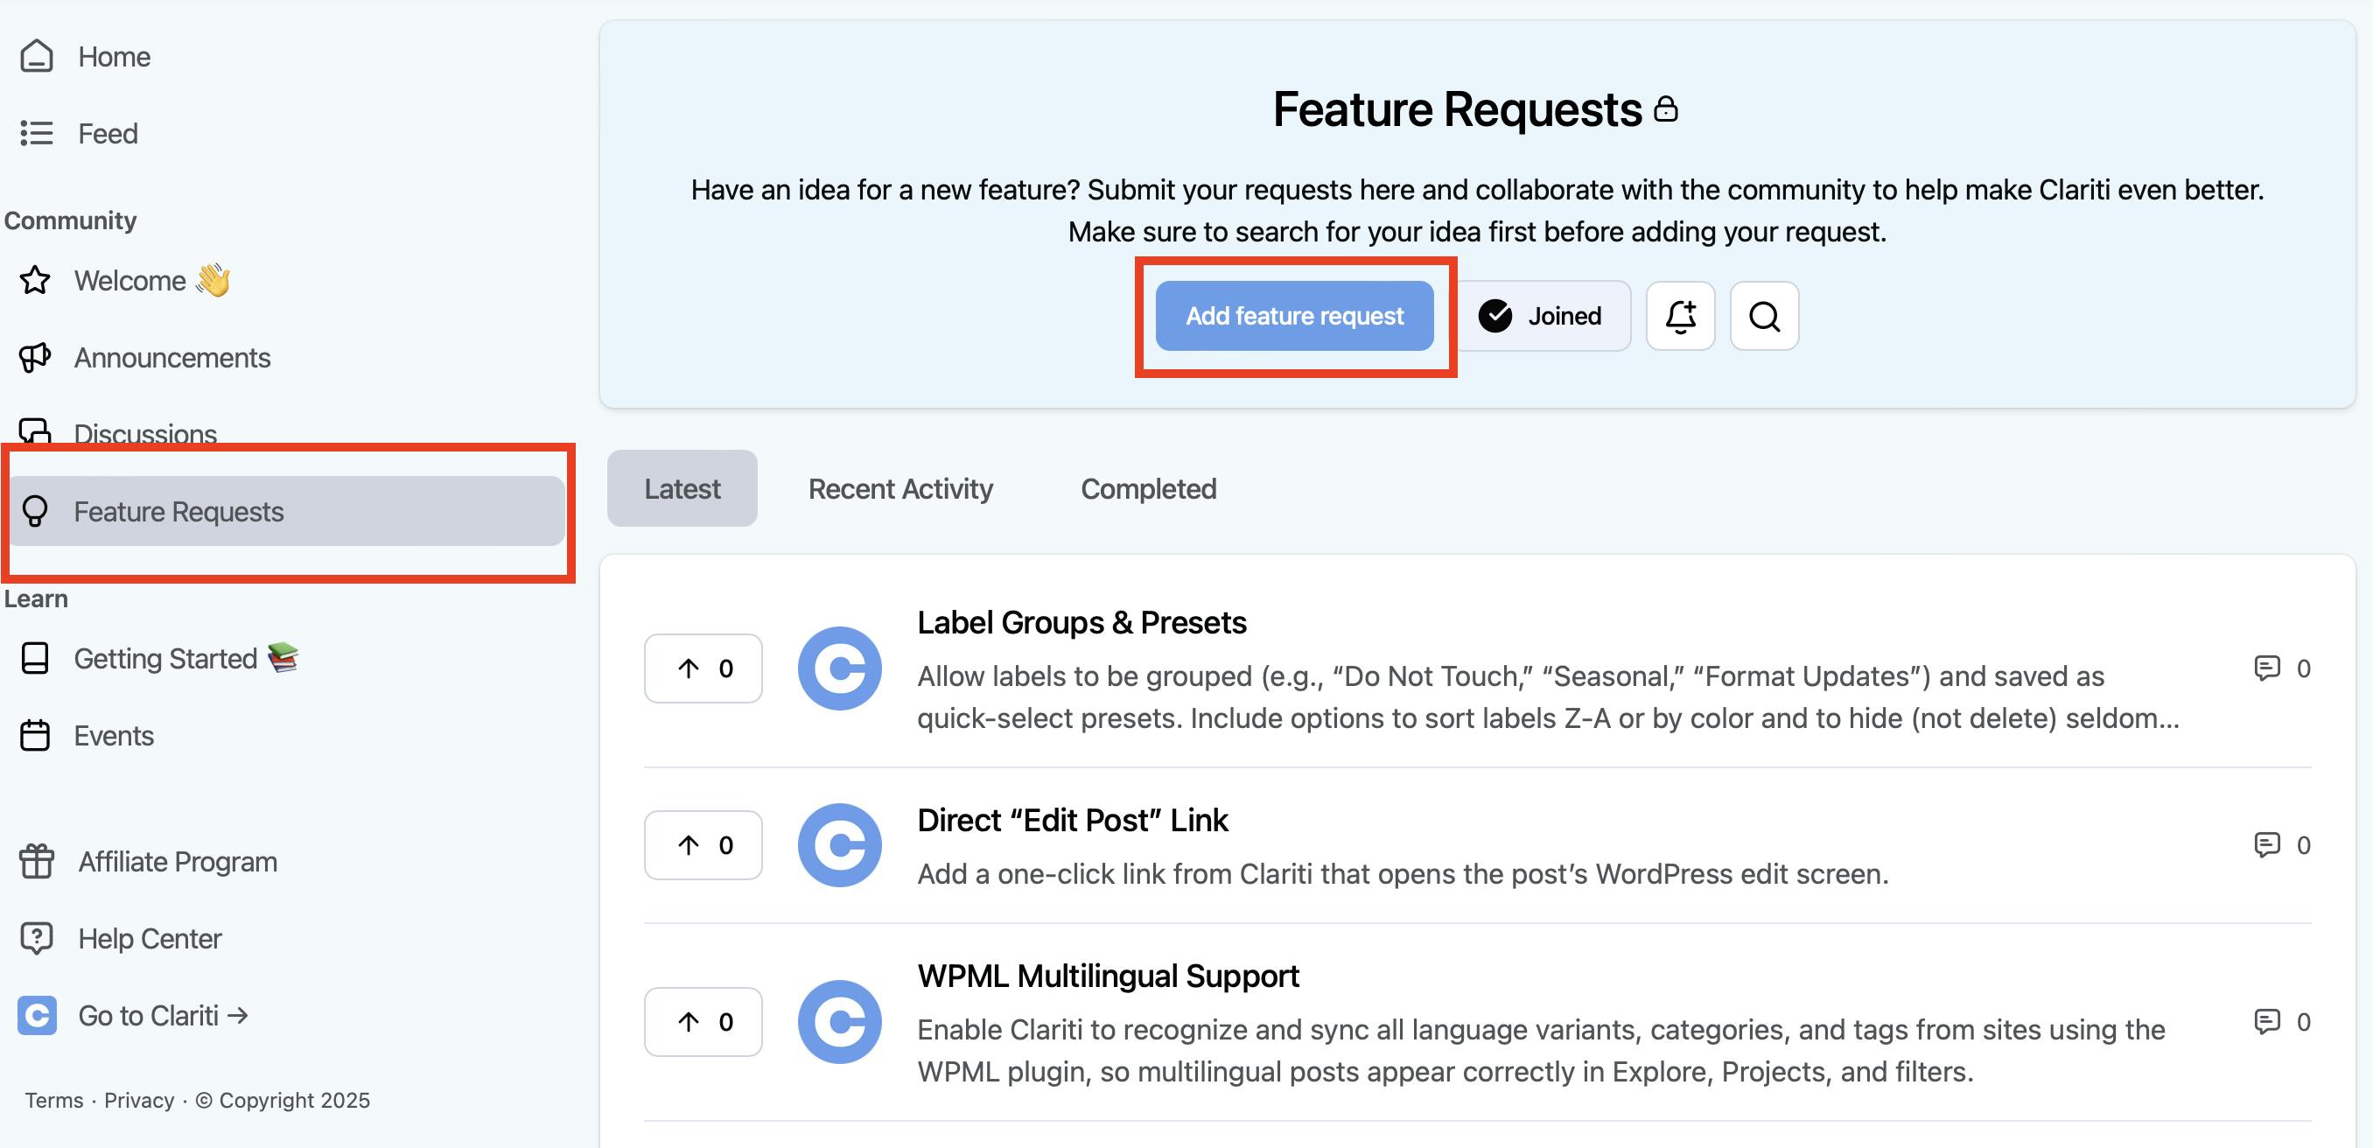
Task: Select the Feature Requests lightbulb icon
Action: (x=35, y=512)
